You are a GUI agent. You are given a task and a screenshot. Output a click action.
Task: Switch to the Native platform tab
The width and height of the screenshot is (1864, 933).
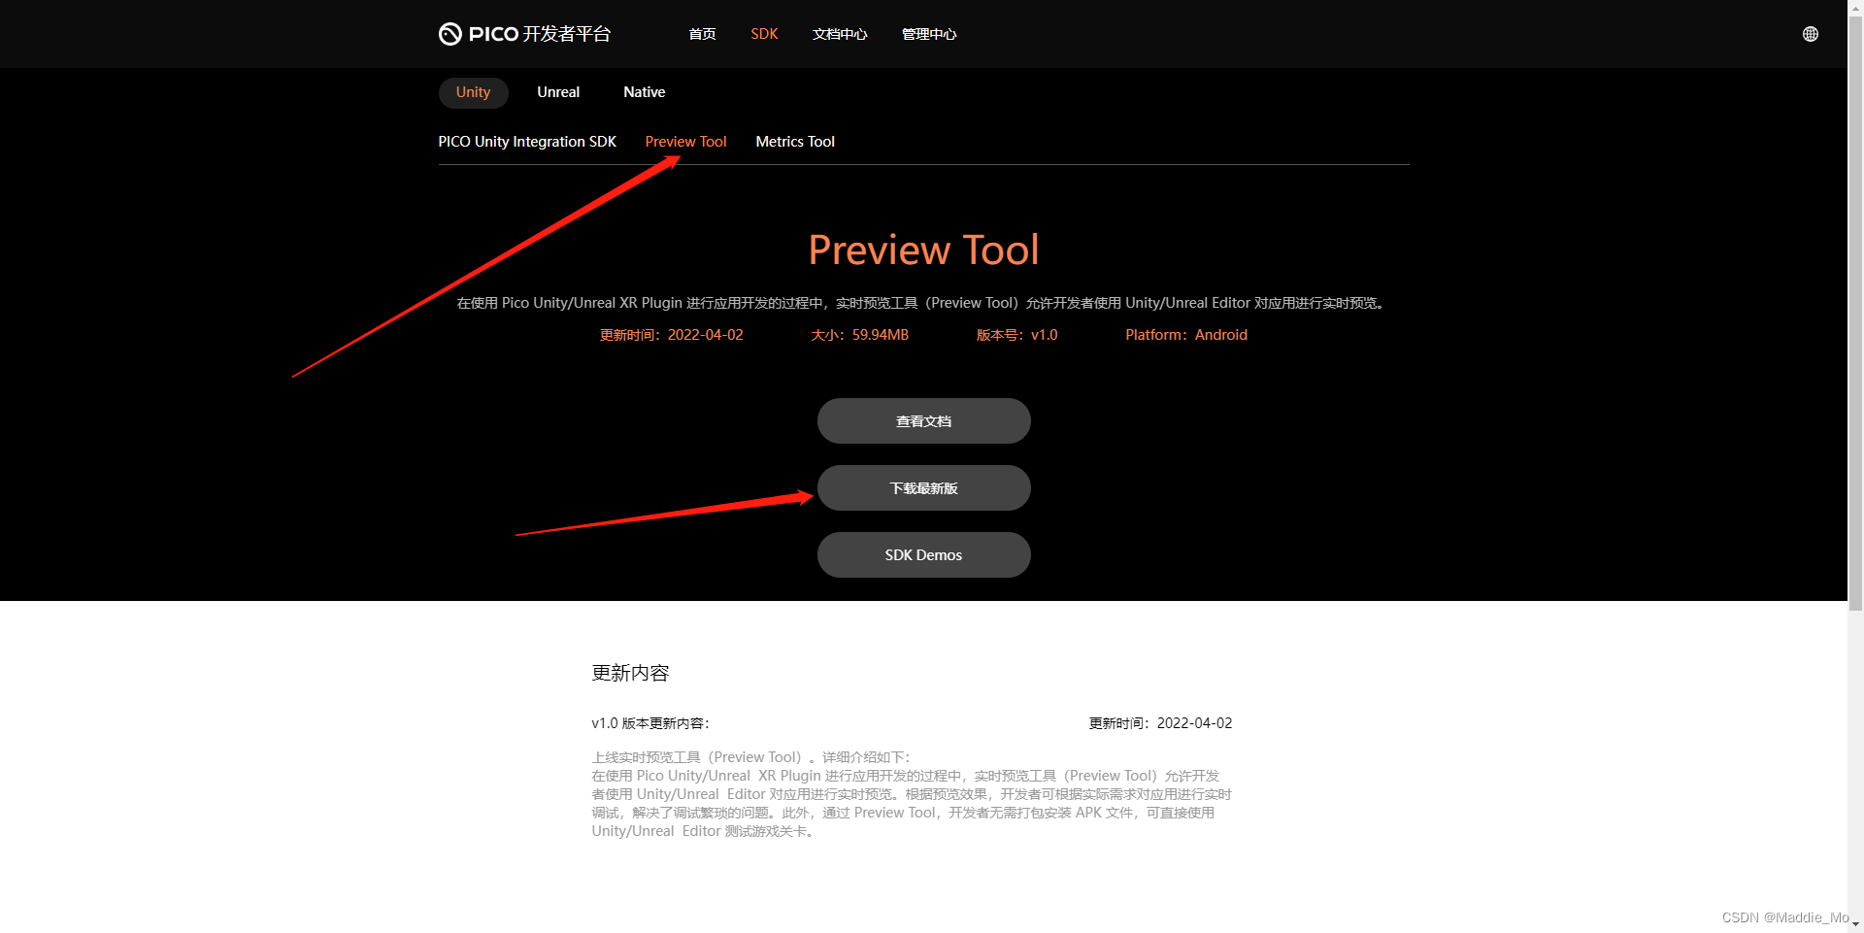pyautogui.click(x=645, y=92)
